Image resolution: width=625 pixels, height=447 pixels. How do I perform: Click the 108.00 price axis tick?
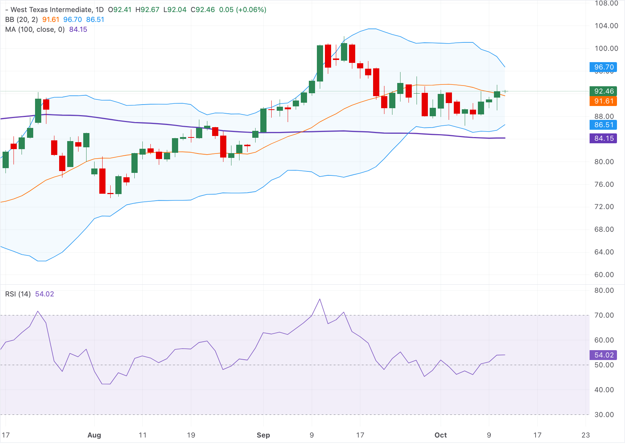coord(606,3)
